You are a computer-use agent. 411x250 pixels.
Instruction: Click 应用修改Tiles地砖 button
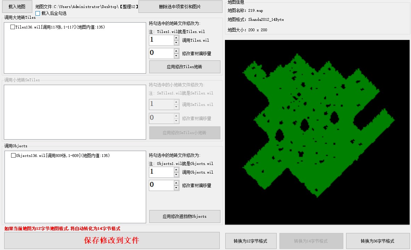pos(185,67)
